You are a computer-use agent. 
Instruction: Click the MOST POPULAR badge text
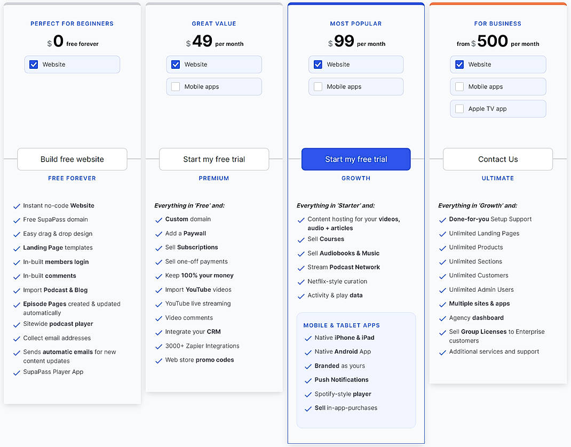355,23
